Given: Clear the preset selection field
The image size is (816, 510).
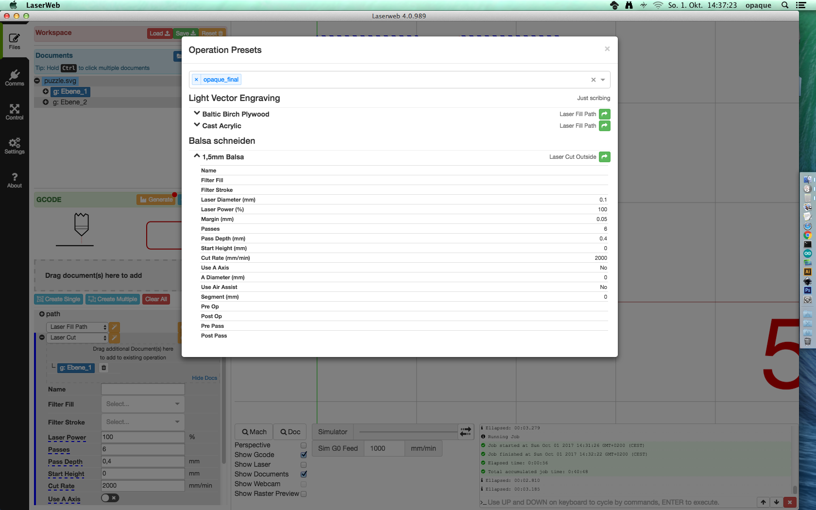Looking at the screenshot, I should tap(593, 80).
